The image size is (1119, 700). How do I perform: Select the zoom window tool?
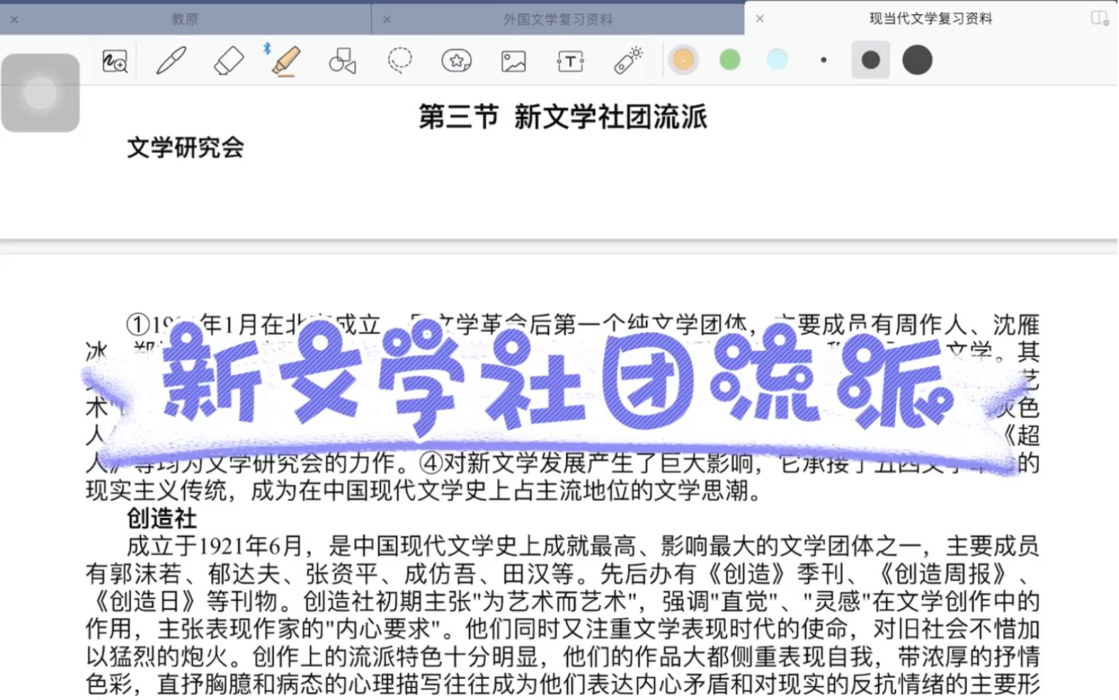[x=115, y=62]
